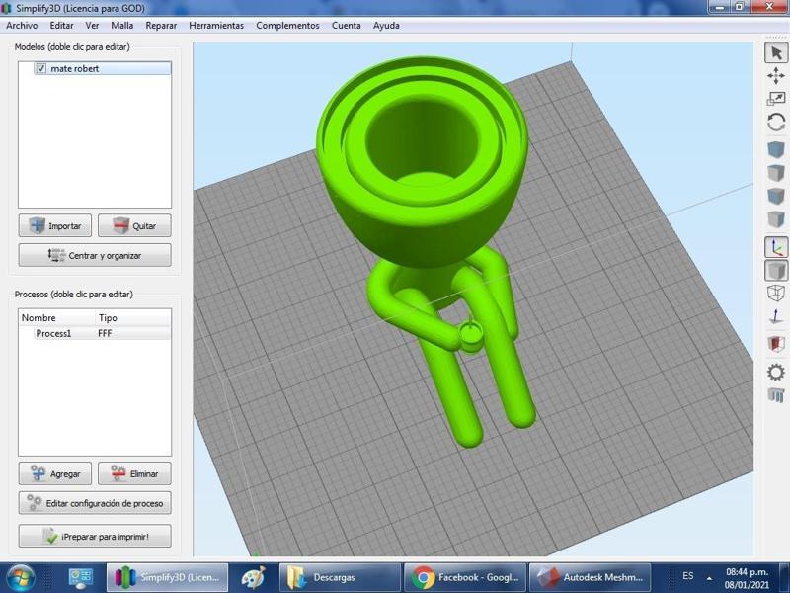
Task: Click the FFF type cell
Action: tap(105, 333)
